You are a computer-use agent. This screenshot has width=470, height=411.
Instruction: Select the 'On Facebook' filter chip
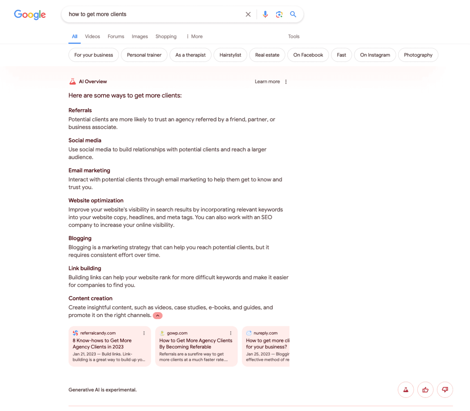point(308,55)
